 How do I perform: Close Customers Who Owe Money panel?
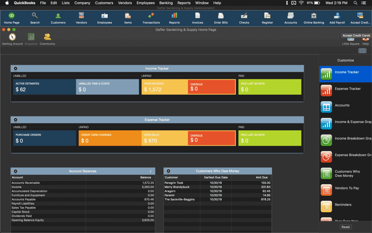point(169,171)
